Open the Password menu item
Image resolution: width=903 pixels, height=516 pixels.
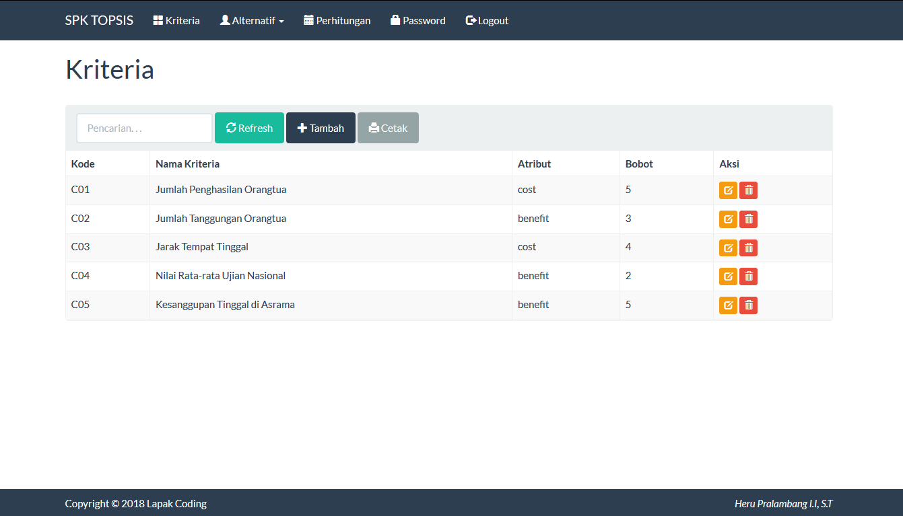417,21
